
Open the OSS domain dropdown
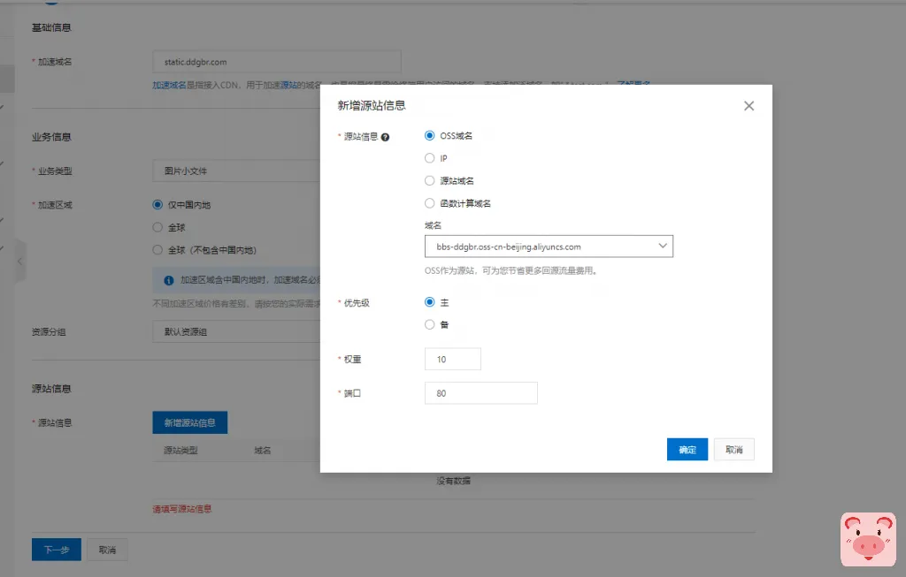click(x=549, y=247)
